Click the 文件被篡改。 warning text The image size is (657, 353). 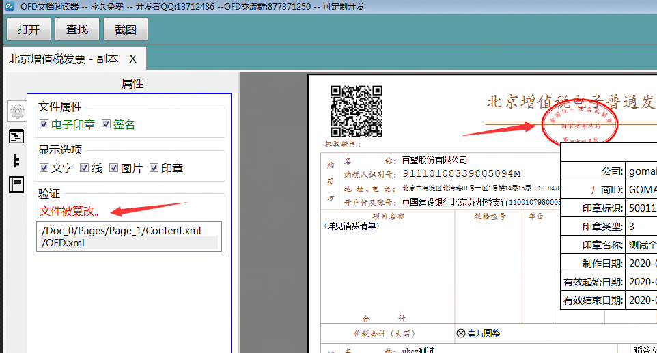tap(70, 211)
